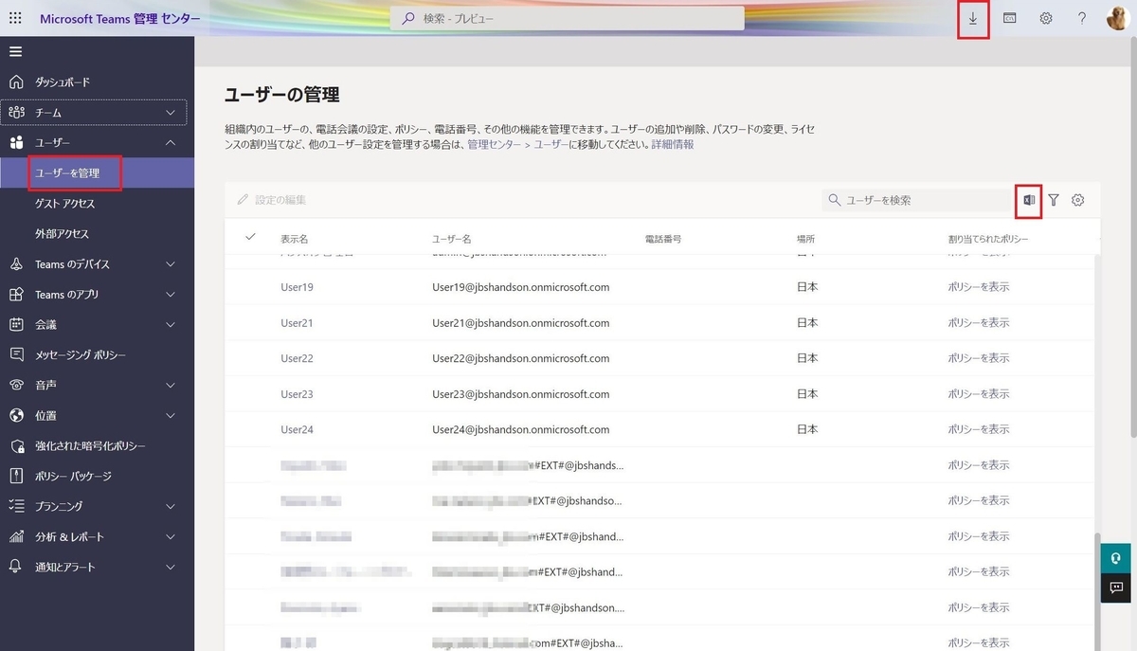Viewport: 1137px width, 651px height.
Task: Click the Notifications and alerts bell icon
Action: tap(16, 567)
